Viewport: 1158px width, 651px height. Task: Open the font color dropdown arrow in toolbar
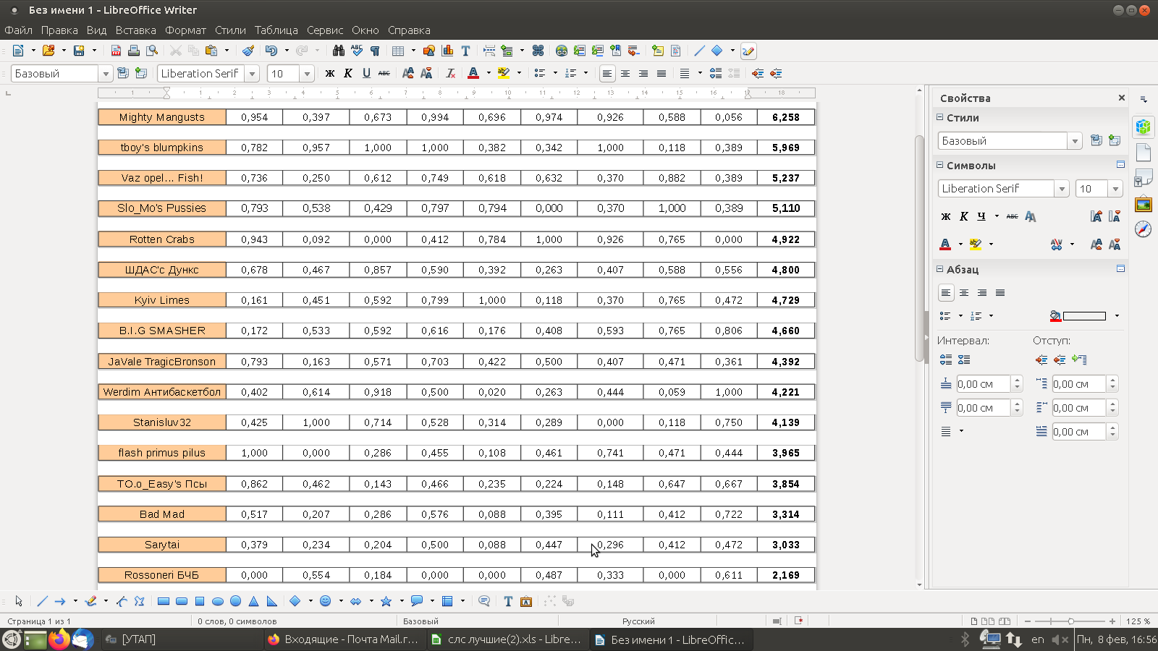point(489,73)
